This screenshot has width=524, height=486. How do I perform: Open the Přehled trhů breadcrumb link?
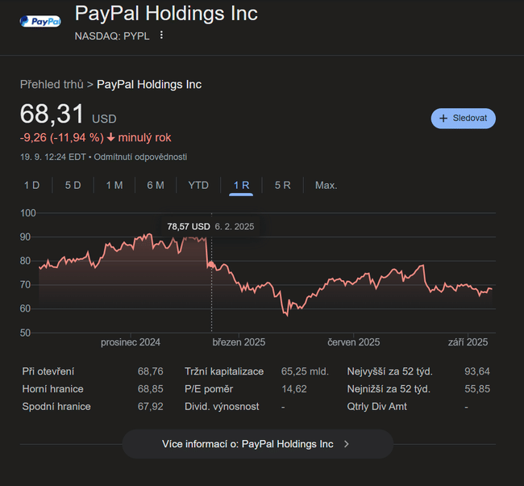point(52,84)
